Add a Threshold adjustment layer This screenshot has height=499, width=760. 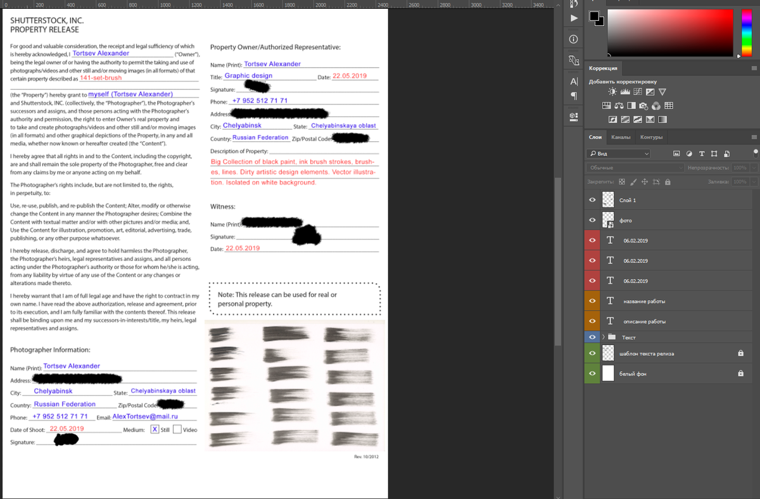click(638, 119)
